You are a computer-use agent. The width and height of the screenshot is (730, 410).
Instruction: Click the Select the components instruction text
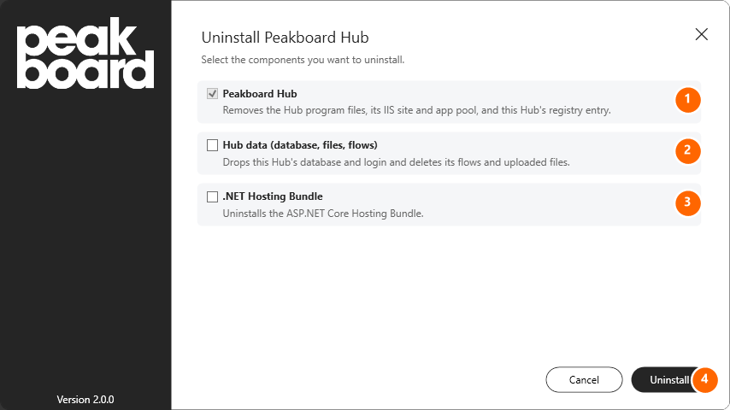(x=303, y=60)
